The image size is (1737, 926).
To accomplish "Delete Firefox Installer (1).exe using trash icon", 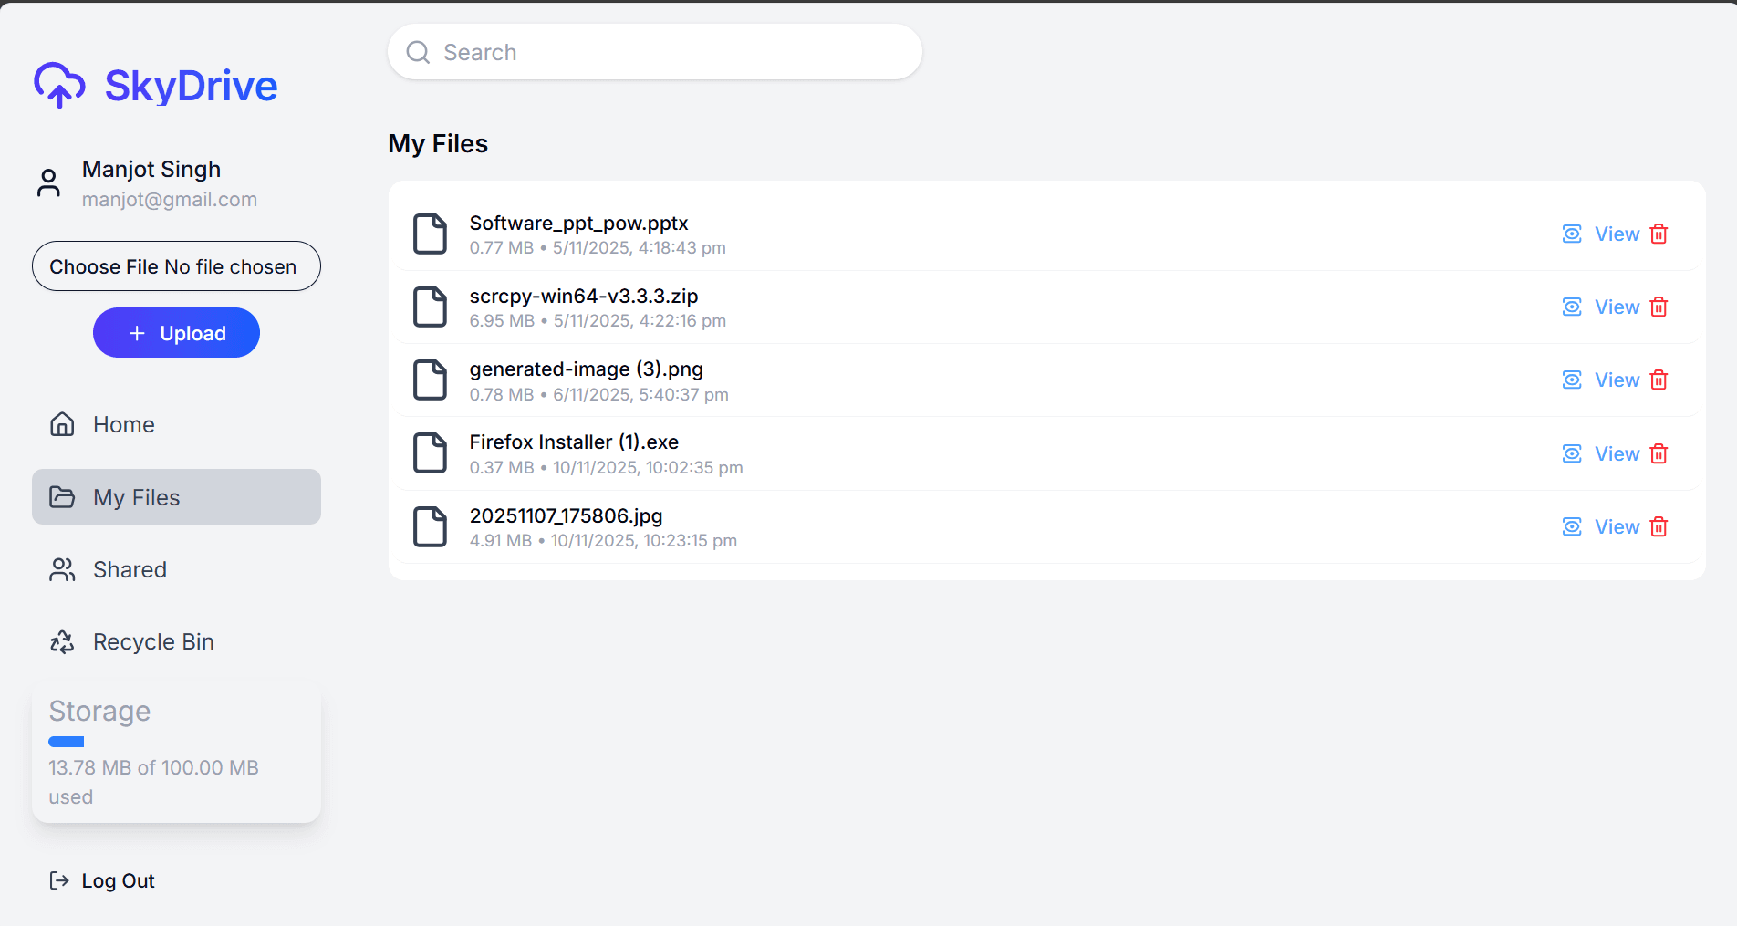I will click(1659, 453).
